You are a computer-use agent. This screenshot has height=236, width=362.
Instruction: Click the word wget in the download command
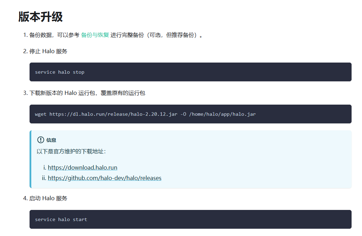click(x=41, y=114)
